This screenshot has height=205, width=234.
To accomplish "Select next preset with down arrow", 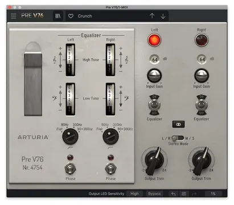I will click(163, 16).
